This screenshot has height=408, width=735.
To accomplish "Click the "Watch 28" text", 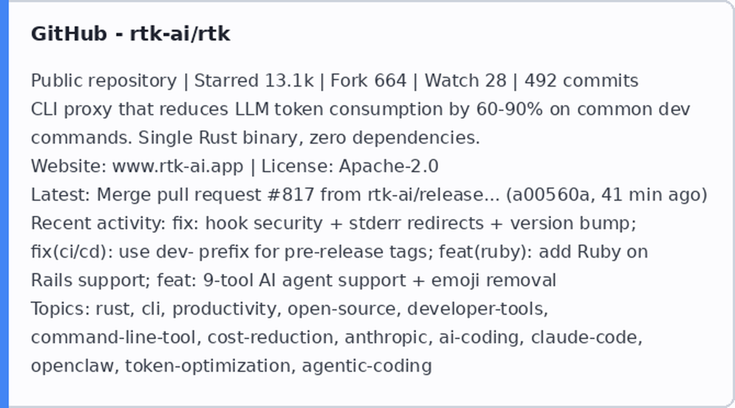I will click(x=466, y=81).
